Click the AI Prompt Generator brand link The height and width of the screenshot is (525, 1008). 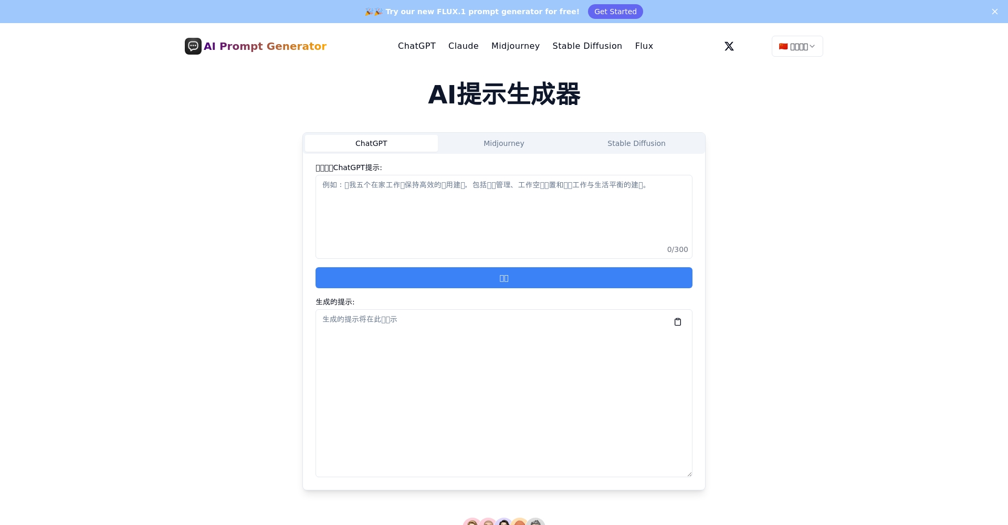pyautogui.click(x=256, y=46)
